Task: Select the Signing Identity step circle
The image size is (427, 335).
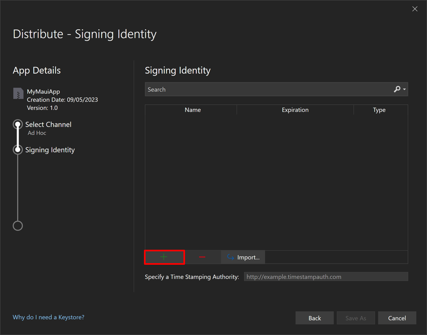Action: (18, 150)
